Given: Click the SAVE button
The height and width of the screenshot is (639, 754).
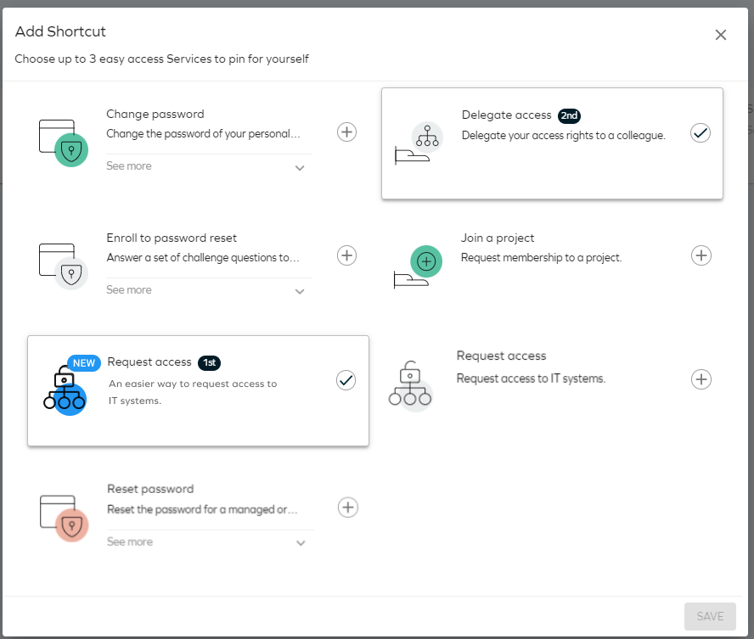Looking at the screenshot, I should (x=710, y=616).
